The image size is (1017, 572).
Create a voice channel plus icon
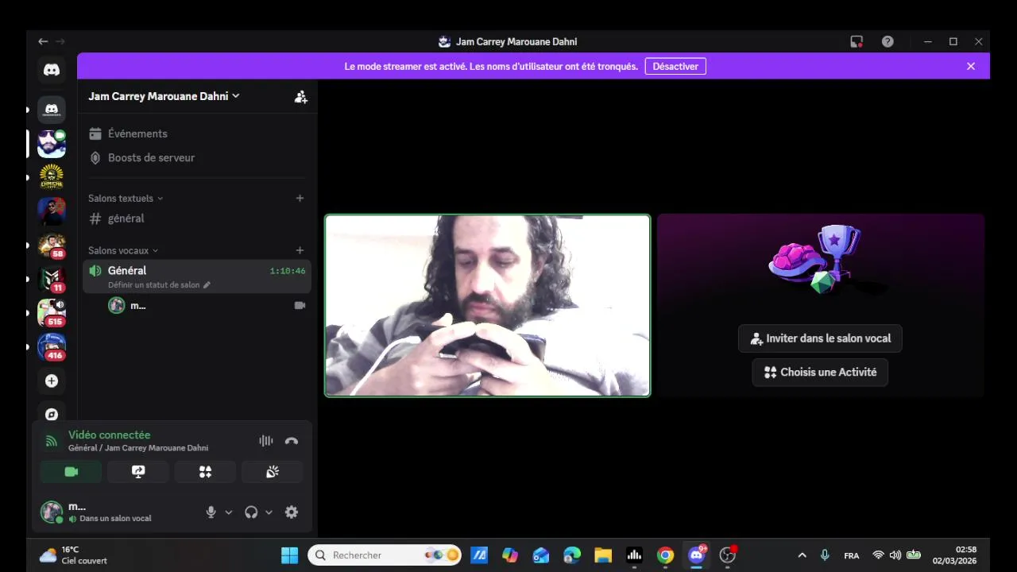[x=300, y=250]
